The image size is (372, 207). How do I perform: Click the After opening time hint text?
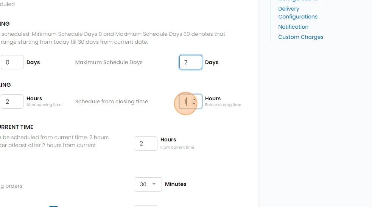point(44,105)
